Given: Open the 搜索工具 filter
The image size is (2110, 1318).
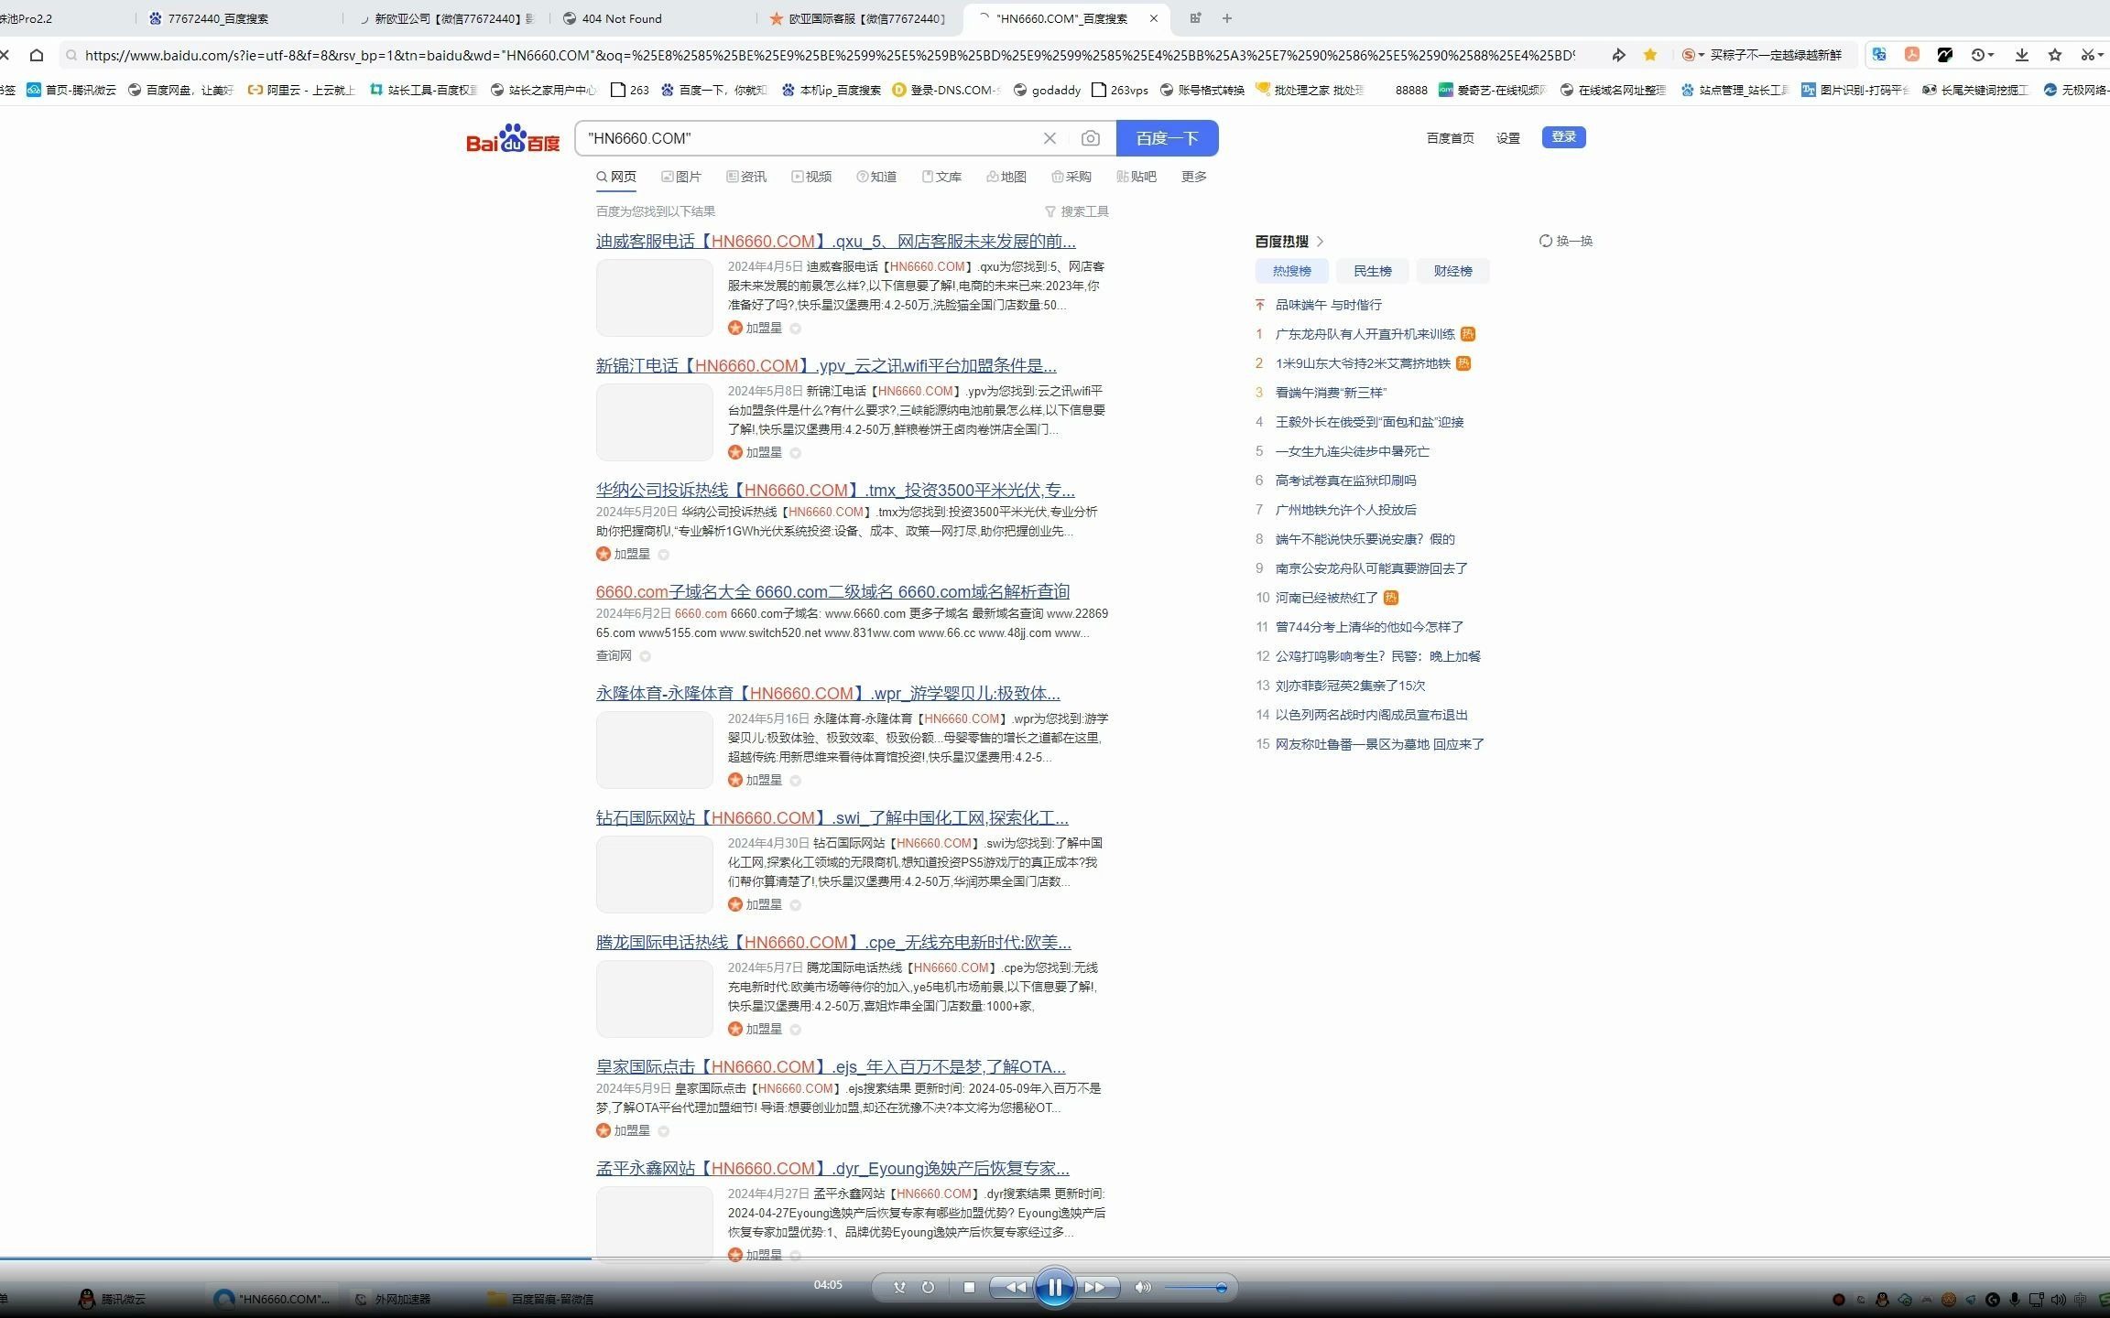Looking at the screenshot, I should [1077, 211].
